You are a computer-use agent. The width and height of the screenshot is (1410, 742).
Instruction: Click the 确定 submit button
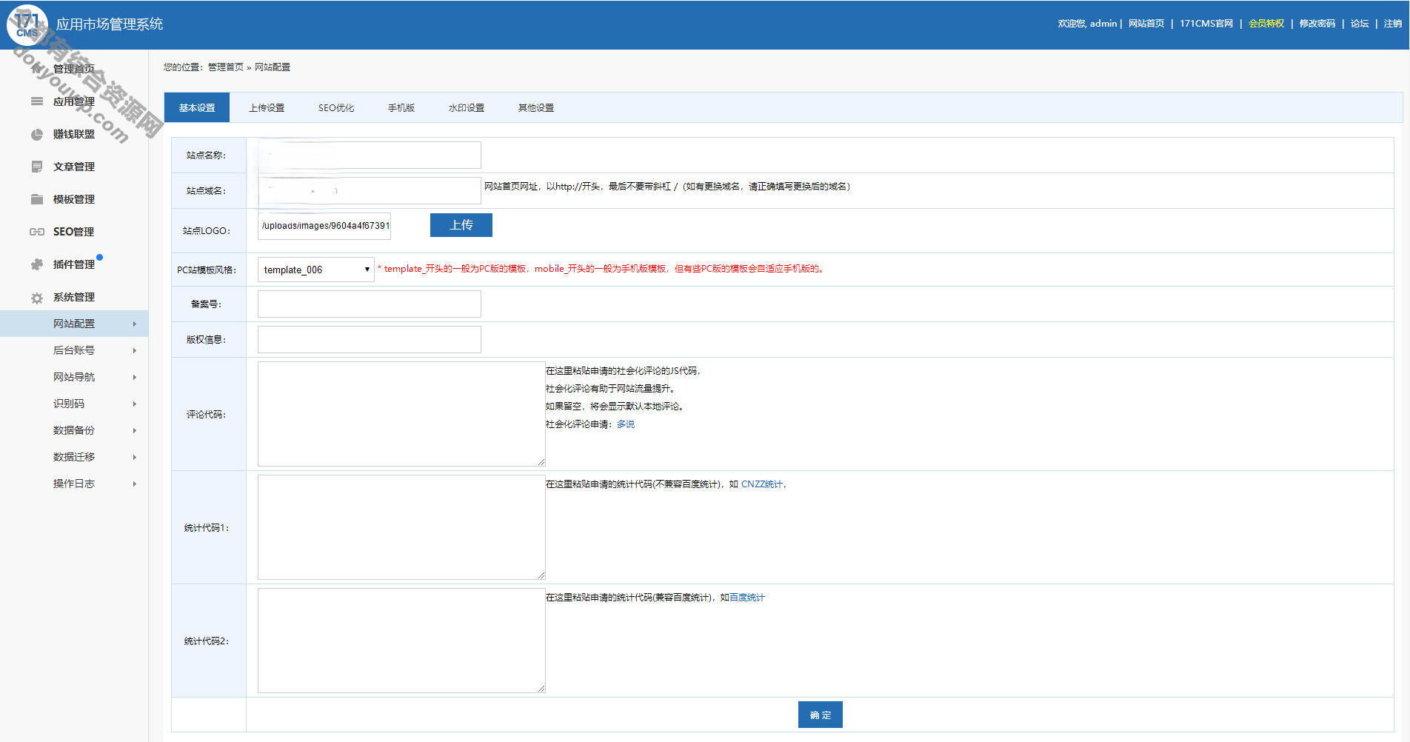pos(821,715)
